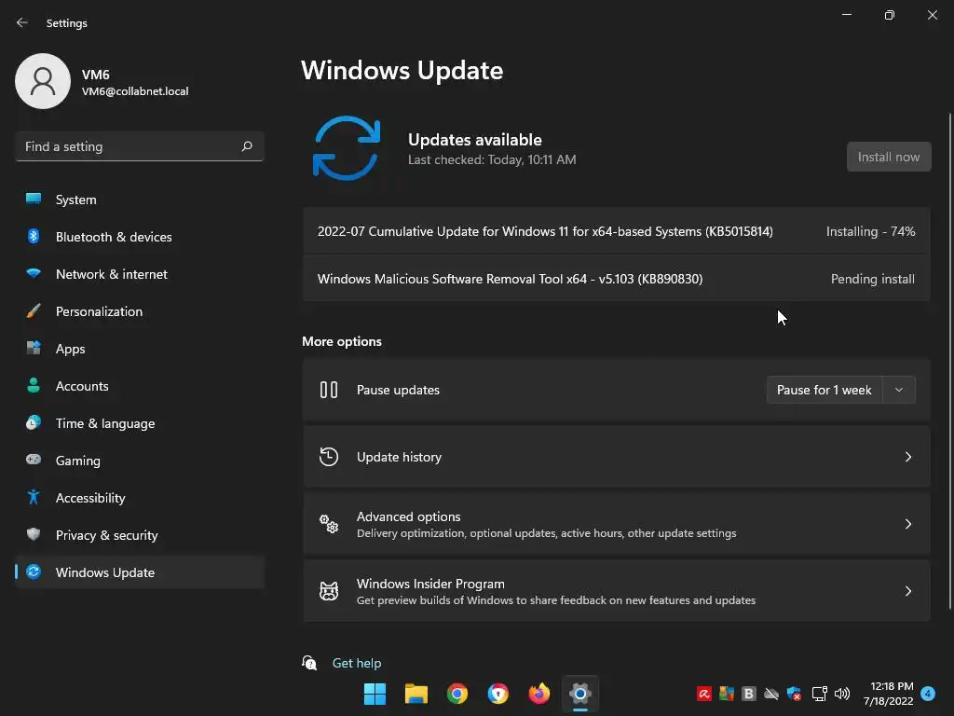Image resolution: width=954 pixels, height=716 pixels.
Task: Click the Last checked: Today, 10:11 AM text
Action: (492, 159)
